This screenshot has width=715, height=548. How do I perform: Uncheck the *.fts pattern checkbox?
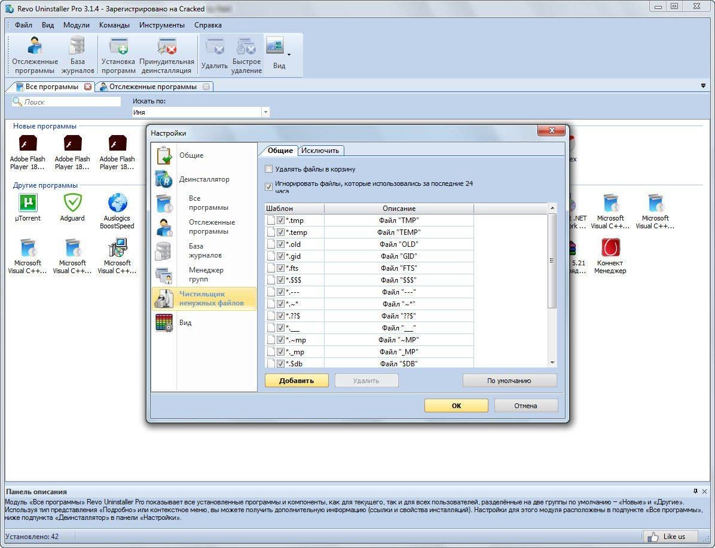click(x=280, y=268)
